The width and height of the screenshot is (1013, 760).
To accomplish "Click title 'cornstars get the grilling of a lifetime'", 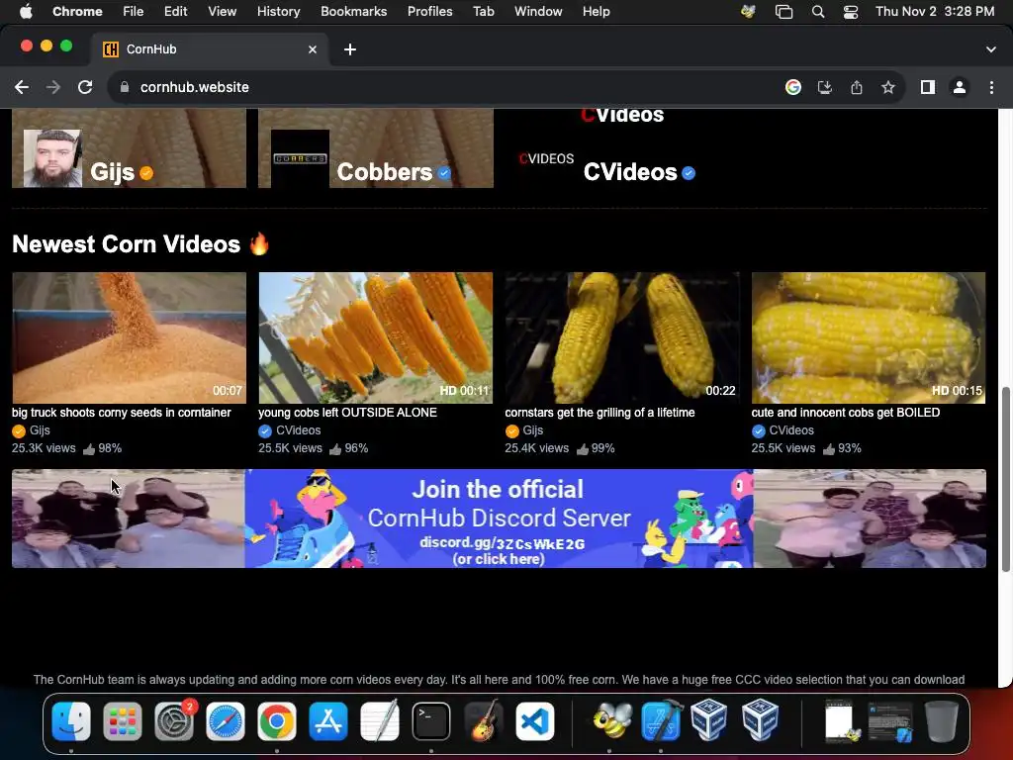I will 599,413.
